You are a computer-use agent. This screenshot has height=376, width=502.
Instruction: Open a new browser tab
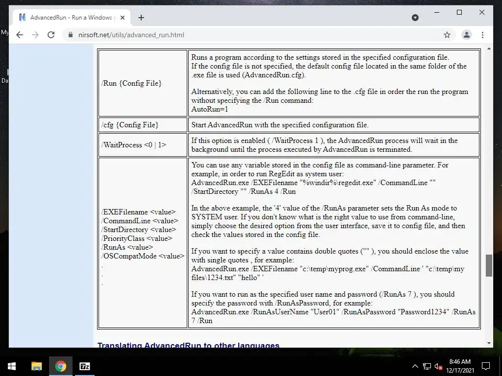pyautogui.click(x=141, y=18)
